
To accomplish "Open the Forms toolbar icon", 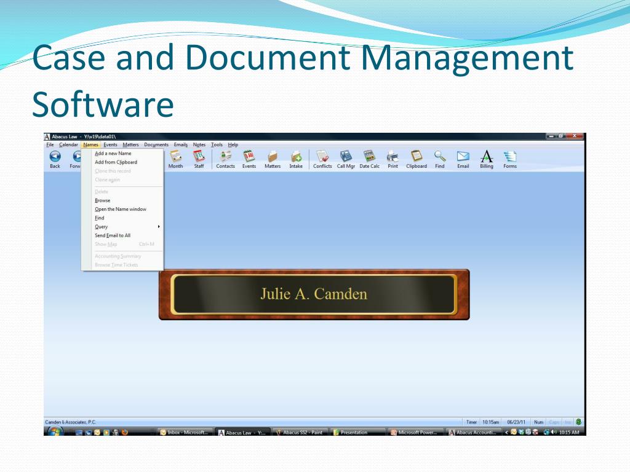I will pos(510,157).
